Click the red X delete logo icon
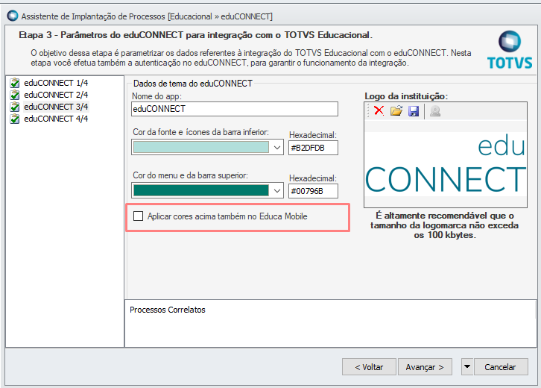541x388 pixels. coord(379,111)
